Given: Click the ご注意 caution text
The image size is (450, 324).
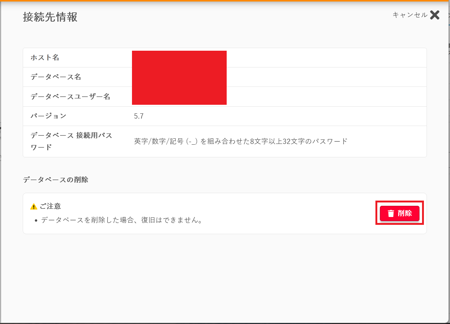Looking at the screenshot, I should [50, 206].
